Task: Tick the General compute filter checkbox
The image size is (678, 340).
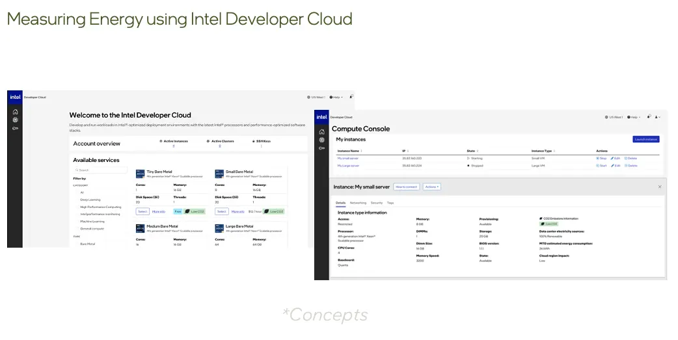Action: 78,229
